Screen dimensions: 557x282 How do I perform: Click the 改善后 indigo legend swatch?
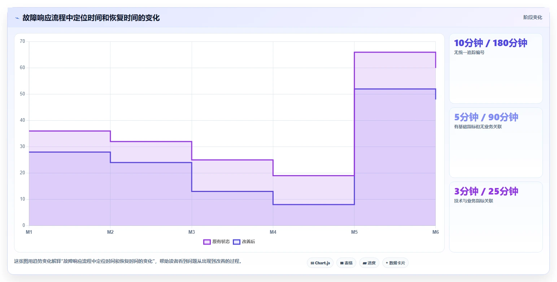coord(236,242)
